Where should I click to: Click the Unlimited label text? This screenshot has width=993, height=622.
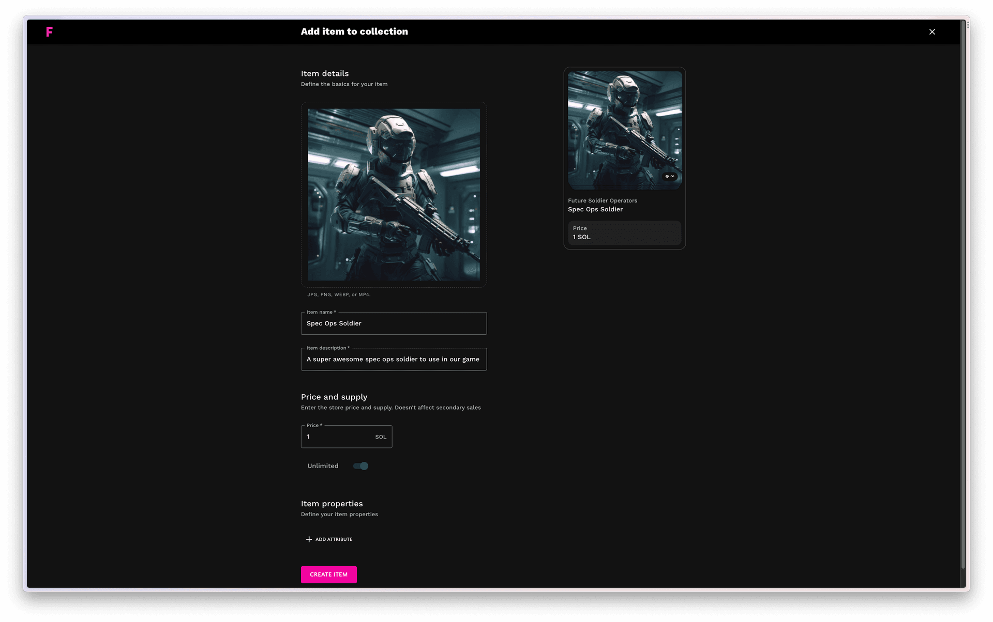[x=323, y=466]
